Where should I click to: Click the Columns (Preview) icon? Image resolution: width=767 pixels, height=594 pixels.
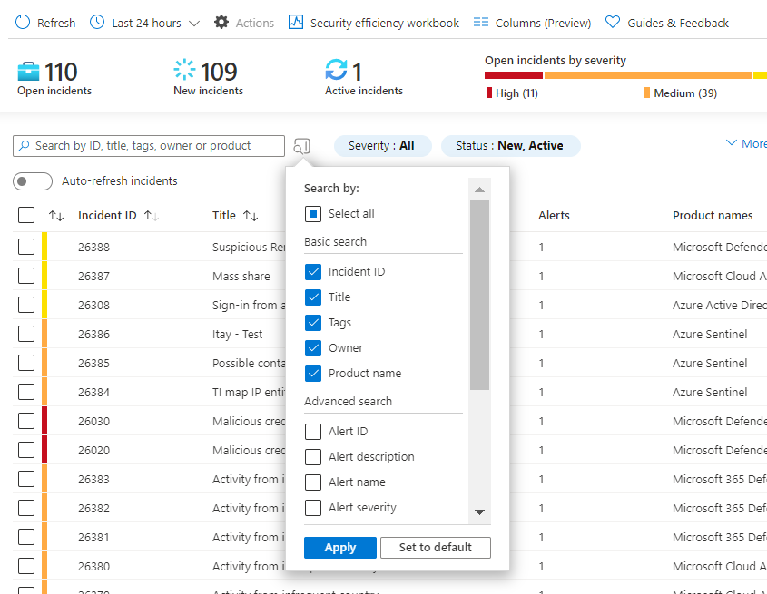[x=481, y=22]
